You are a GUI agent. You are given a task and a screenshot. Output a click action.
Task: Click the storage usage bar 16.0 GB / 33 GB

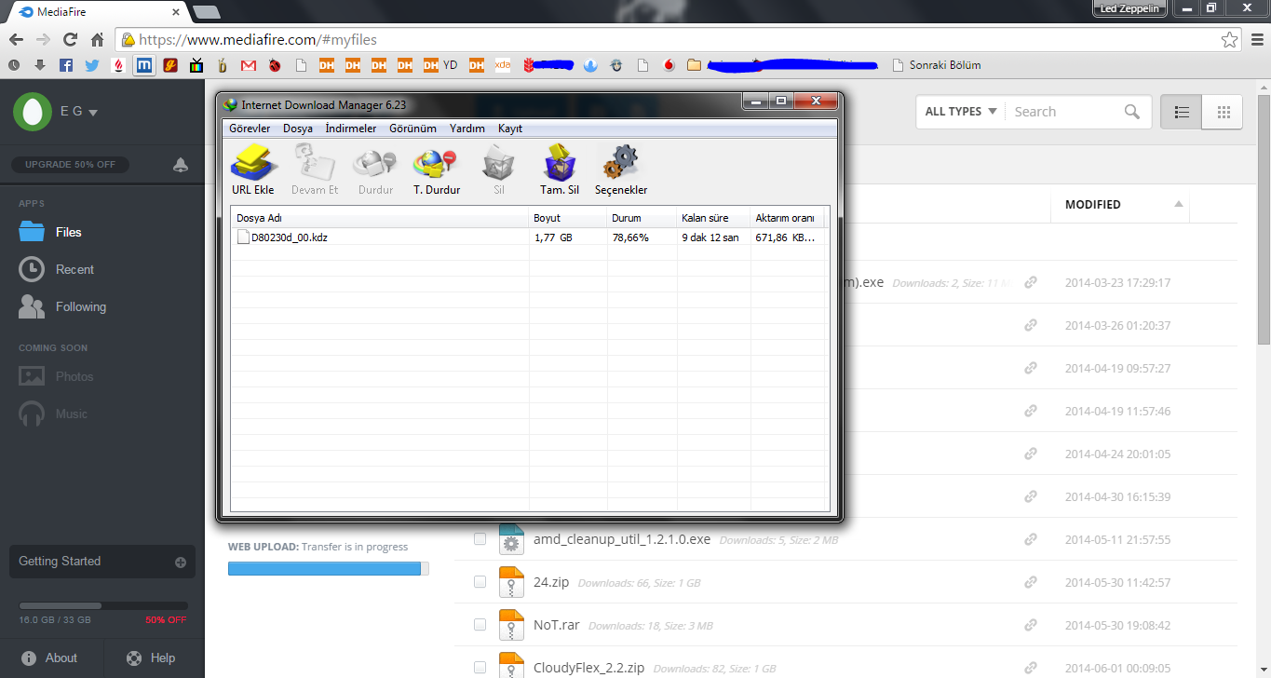click(102, 605)
